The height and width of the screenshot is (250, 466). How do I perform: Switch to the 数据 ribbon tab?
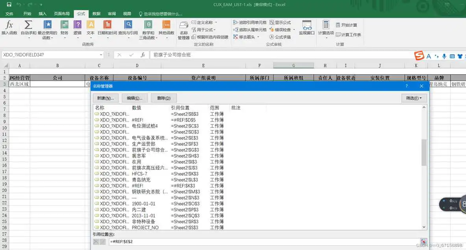[96, 13]
